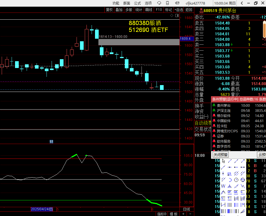Zoom in chart with plus button
This screenshot has width=266, height=216.
click(x=183, y=214)
